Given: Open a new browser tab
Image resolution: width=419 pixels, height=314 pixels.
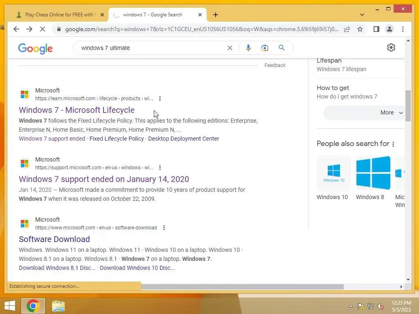Looking at the screenshot, I should (x=216, y=15).
